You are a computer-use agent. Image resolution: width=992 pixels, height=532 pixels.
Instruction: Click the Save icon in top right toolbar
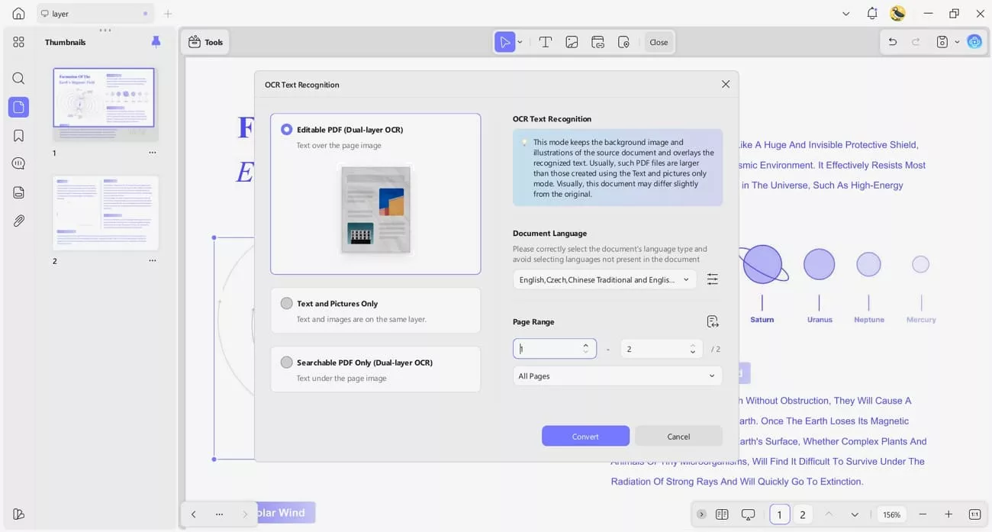pyautogui.click(x=942, y=42)
